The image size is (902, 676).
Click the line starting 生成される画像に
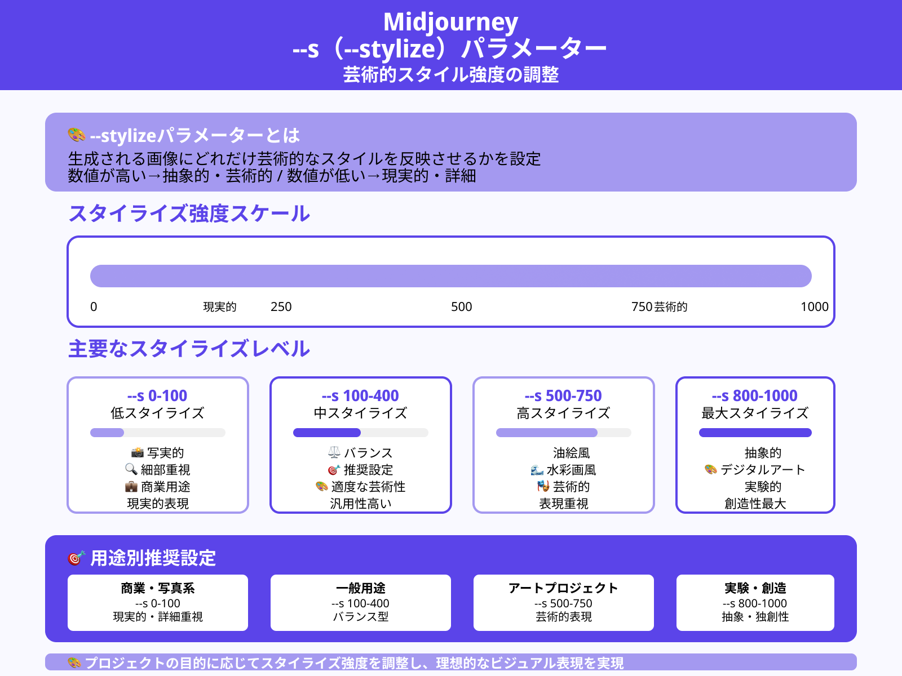304,159
